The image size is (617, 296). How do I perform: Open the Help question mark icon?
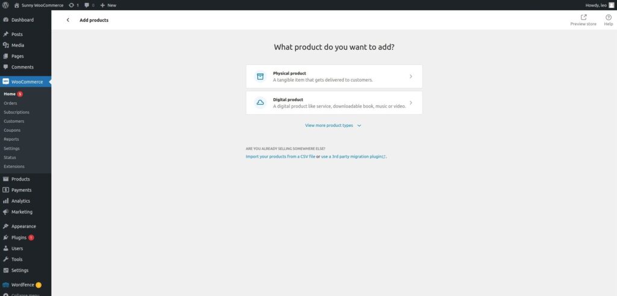(609, 17)
